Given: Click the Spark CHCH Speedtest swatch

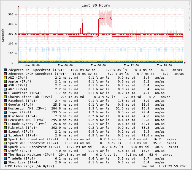Looking at the screenshot, I should click(6, 147).
